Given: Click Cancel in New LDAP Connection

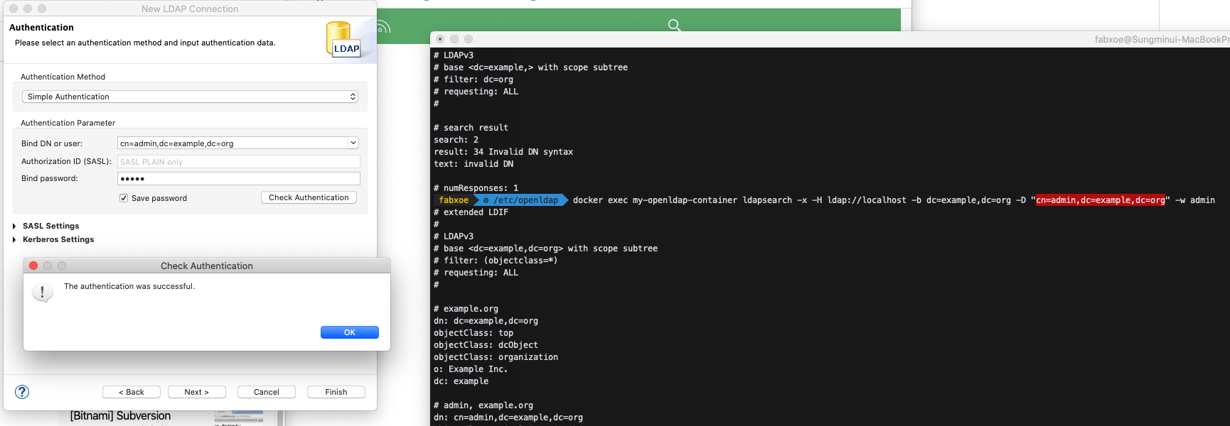Looking at the screenshot, I should tap(267, 392).
